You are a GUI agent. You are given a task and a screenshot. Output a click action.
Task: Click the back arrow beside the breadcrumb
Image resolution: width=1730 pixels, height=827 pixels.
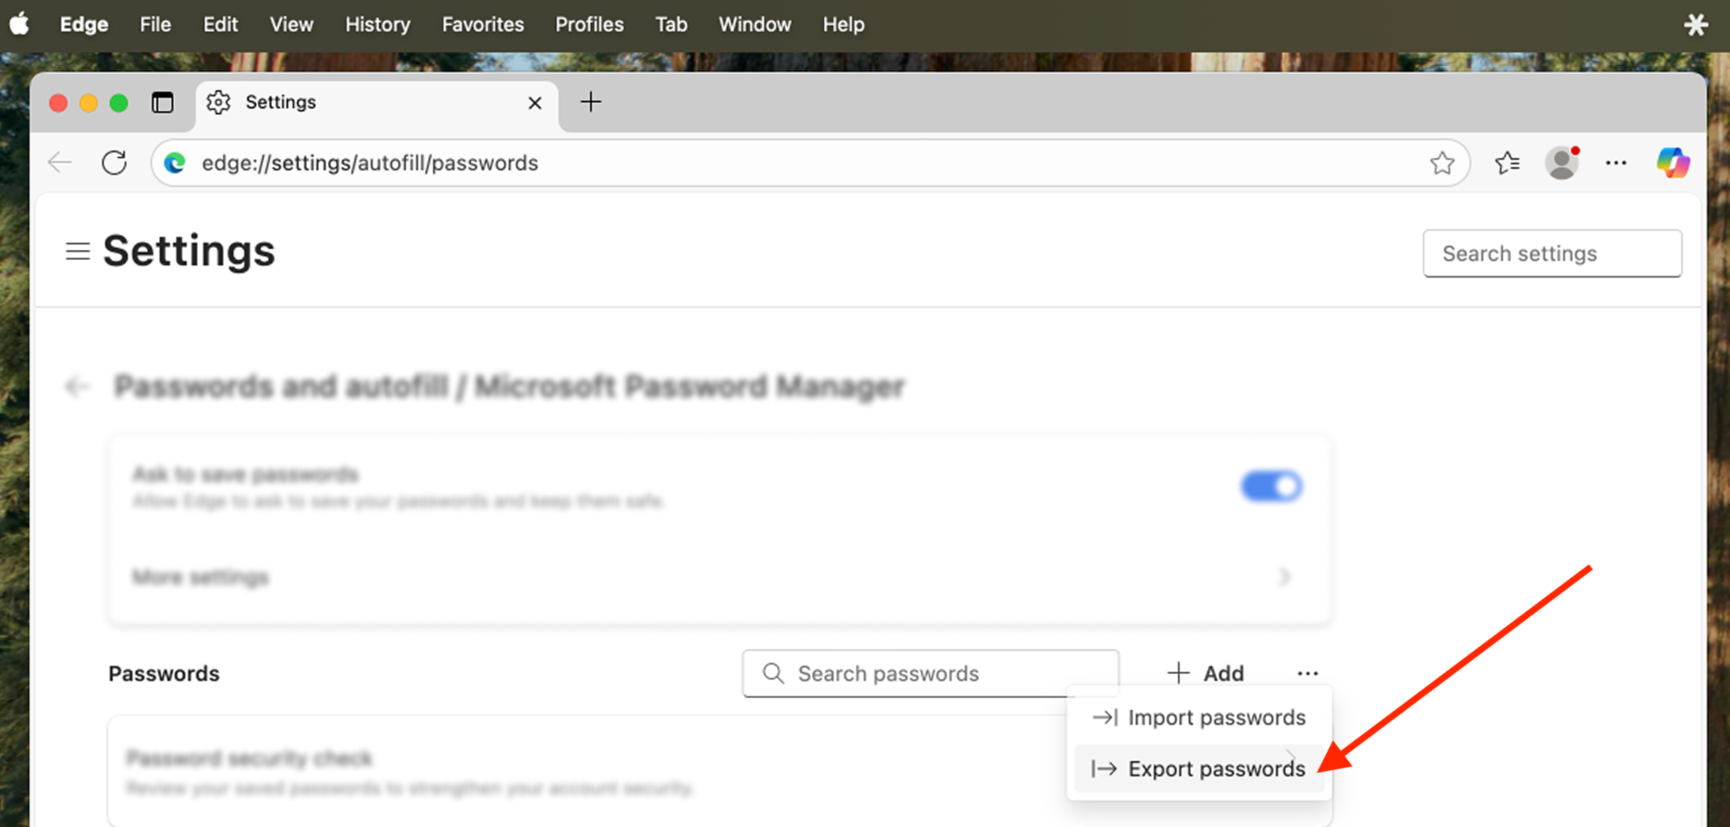tap(77, 386)
